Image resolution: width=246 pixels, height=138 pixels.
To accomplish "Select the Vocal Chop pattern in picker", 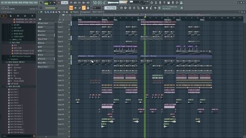I will 46,39.
